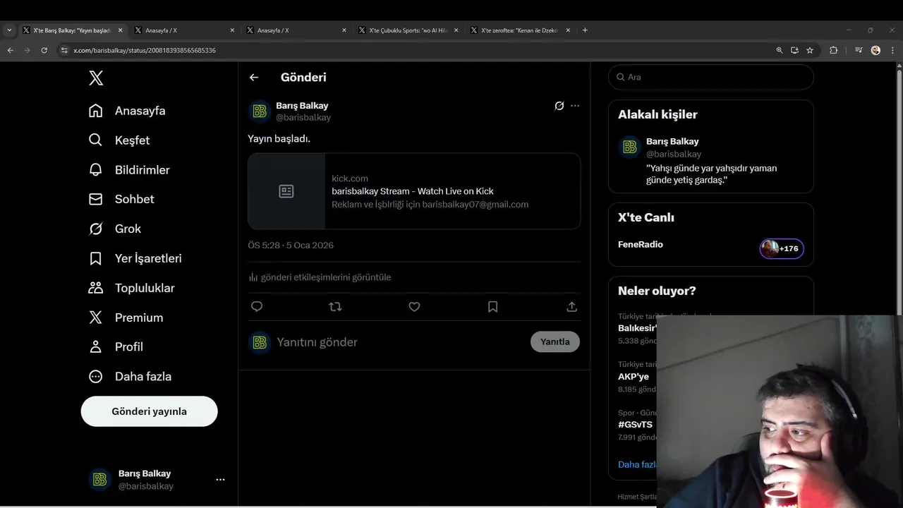The image size is (903, 508).
Task: Open Keşfet explore page
Action: (x=119, y=140)
